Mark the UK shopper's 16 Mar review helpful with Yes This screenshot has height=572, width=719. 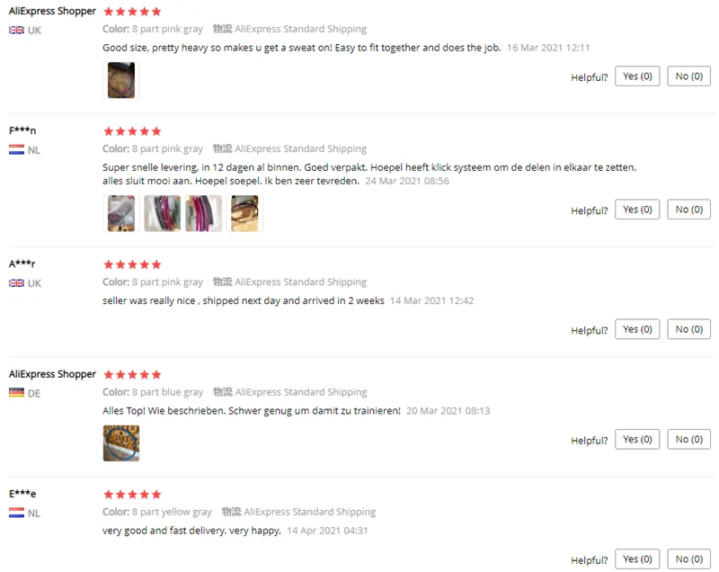637,76
